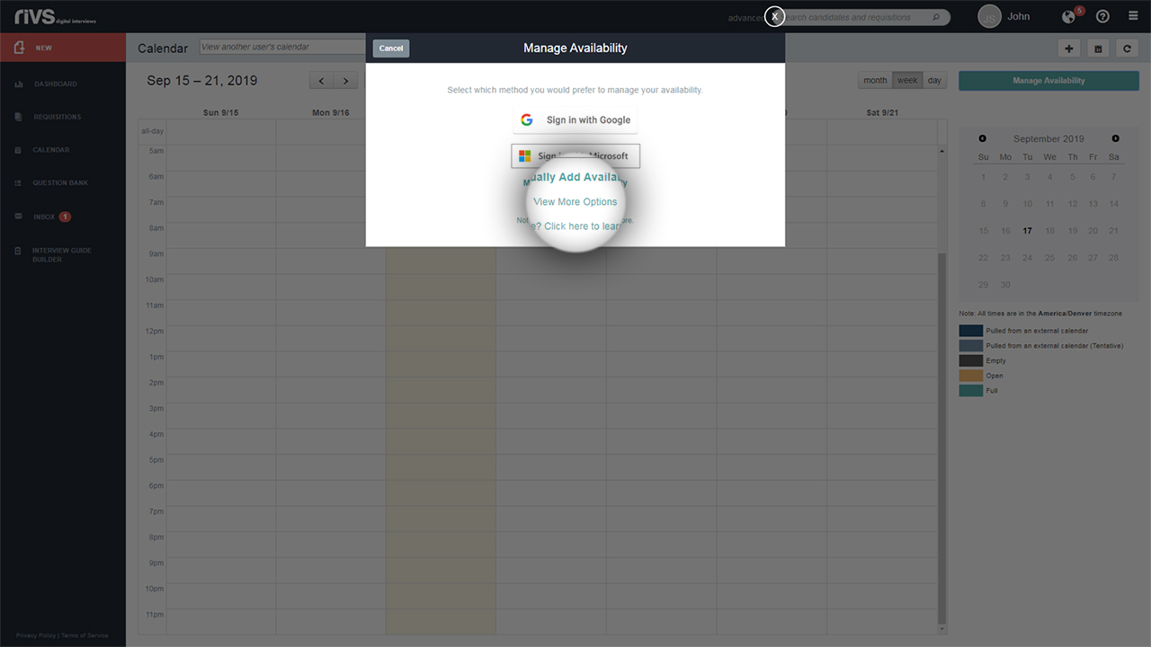Click the Inbox envelope icon

19,217
